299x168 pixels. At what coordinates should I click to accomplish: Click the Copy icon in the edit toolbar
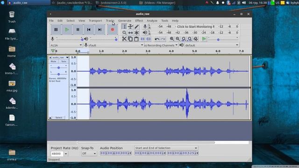pos(130,39)
